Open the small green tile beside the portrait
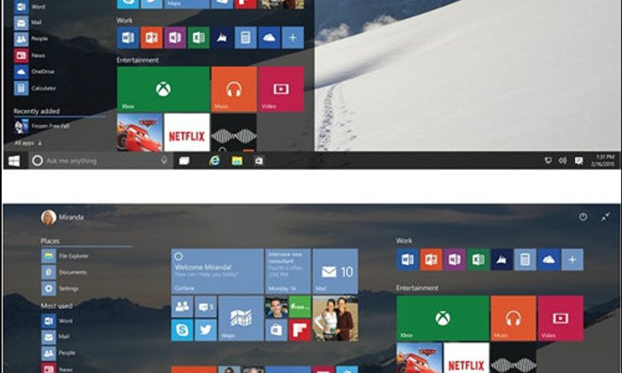The image size is (622, 373). pyautogui.click(x=300, y=306)
